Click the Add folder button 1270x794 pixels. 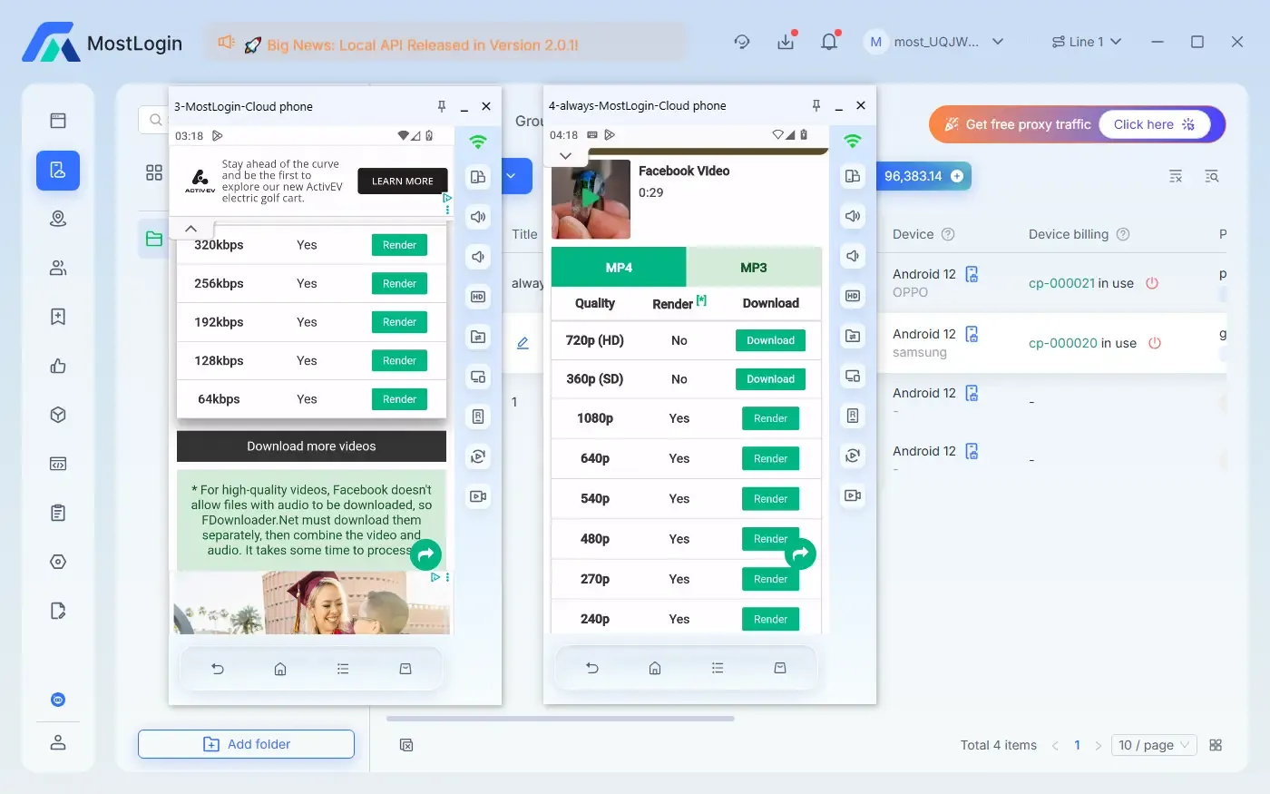246,744
